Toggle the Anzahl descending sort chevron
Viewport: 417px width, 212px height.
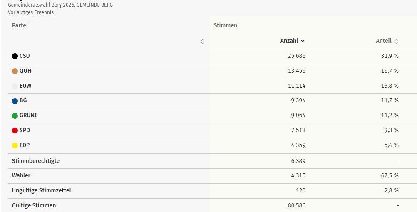point(303,41)
